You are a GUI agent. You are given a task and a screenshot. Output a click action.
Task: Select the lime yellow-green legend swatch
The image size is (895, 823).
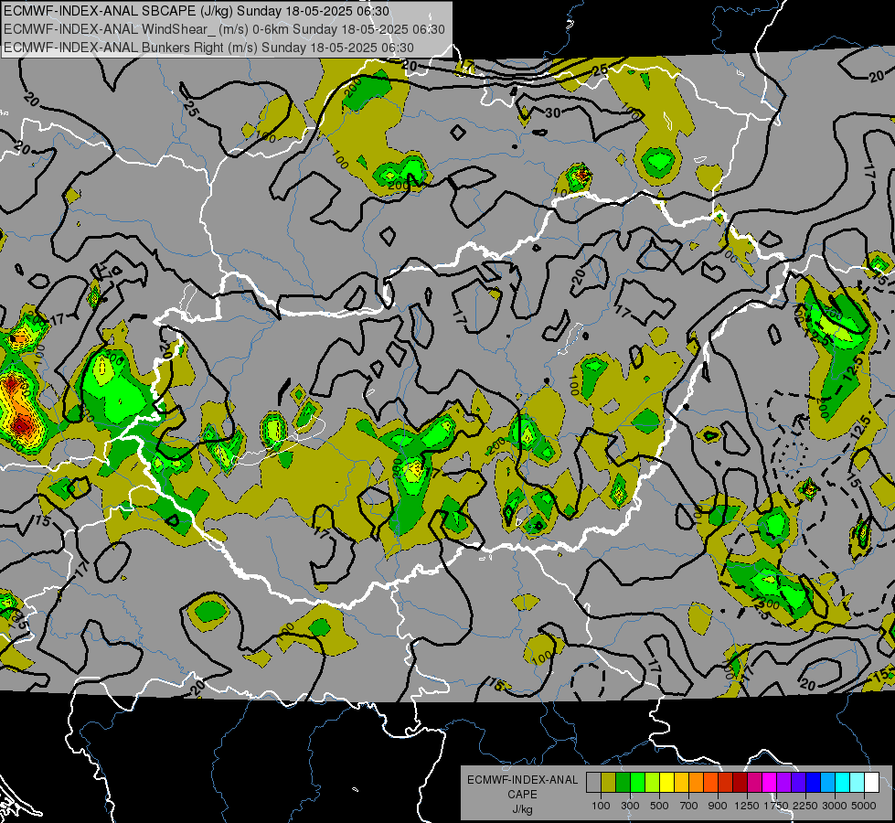(653, 782)
